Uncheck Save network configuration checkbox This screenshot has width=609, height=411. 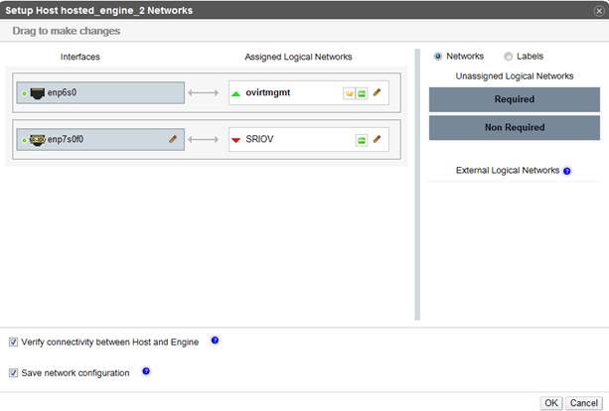coord(13,372)
